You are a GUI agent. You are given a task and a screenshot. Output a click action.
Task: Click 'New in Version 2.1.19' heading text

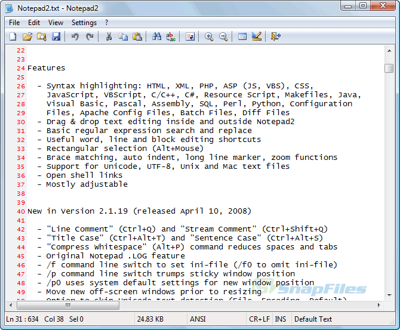(x=78, y=211)
